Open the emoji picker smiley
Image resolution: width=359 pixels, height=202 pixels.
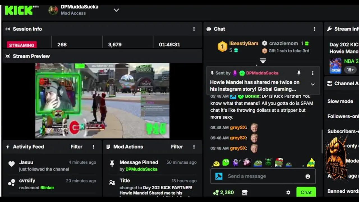(x=308, y=176)
